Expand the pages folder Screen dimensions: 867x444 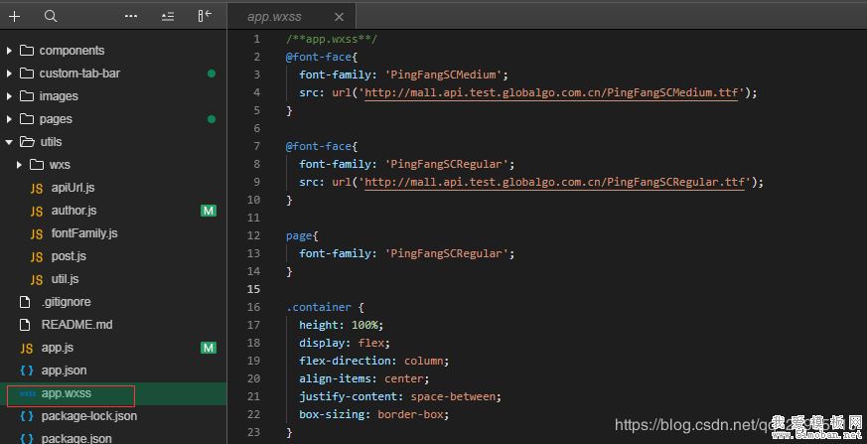pyautogui.click(x=56, y=119)
